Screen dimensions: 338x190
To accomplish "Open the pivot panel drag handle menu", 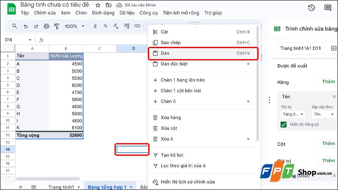I will 270,100.
